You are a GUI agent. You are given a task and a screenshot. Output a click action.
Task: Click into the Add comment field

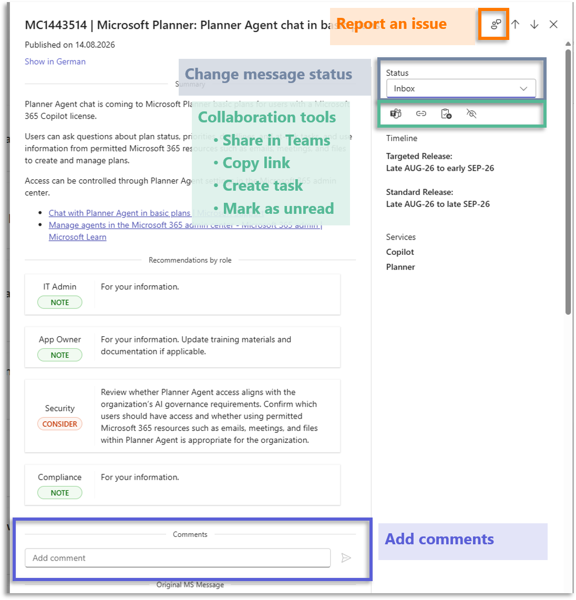[178, 558]
